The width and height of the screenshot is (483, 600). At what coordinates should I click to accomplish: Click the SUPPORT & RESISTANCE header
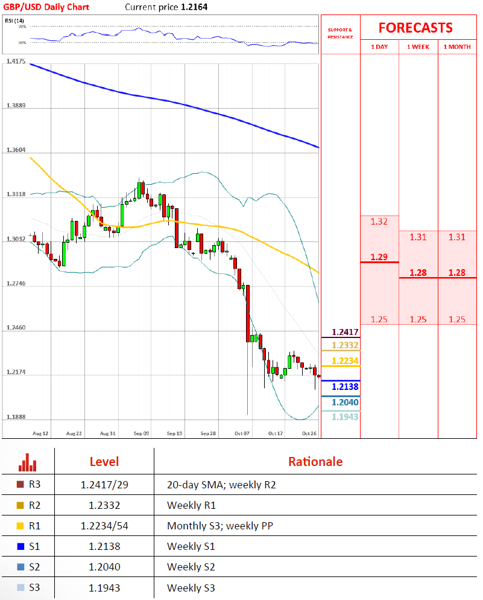[x=340, y=33]
